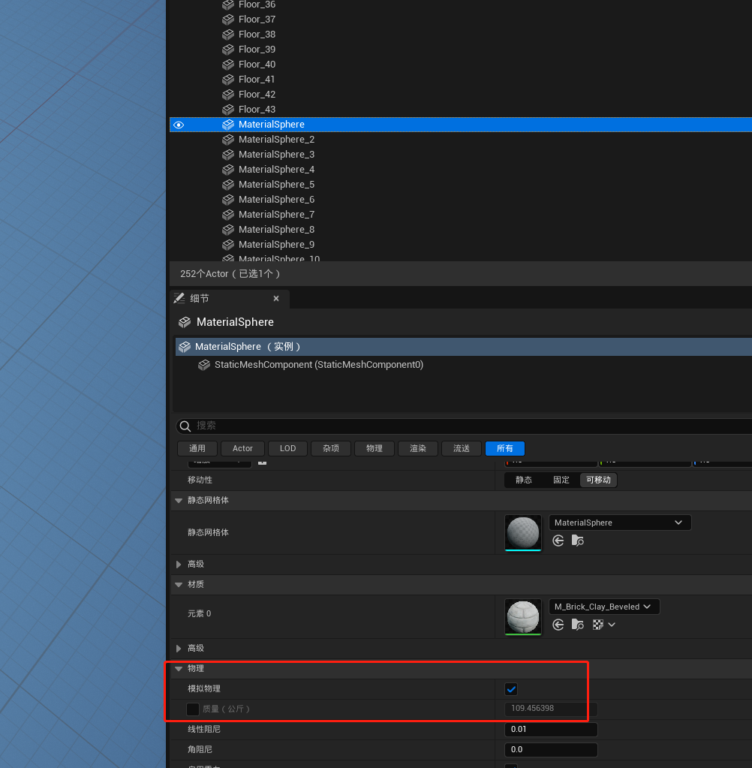The height and width of the screenshot is (768, 752).
Task: Browse to M_Brick_Clay_Beveled in content browser
Action: click(x=578, y=625)
